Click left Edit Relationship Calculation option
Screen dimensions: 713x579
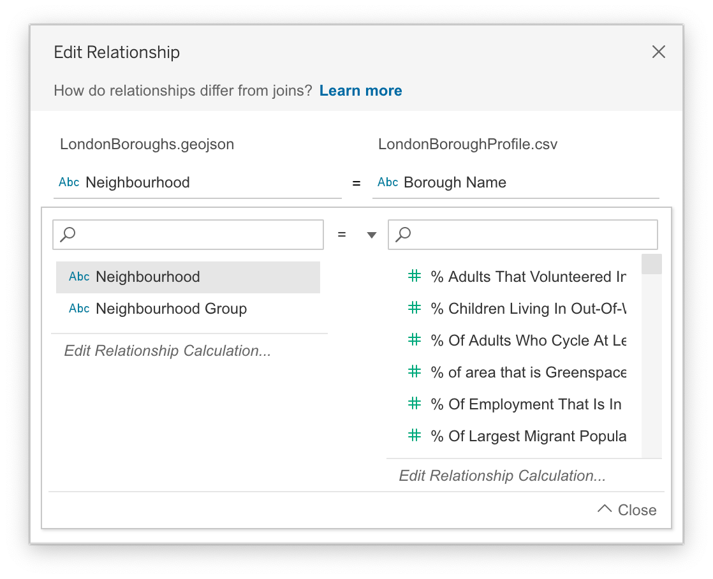click(168, 351)
